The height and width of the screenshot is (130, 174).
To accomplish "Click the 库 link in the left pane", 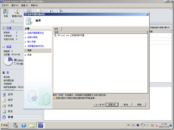I will 8,73.
